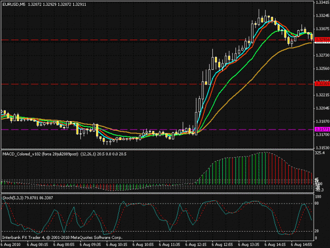The image size is (330, 248).
Task: Click the 6 Aug 09:35 time label
Action: tap(90, 245)
